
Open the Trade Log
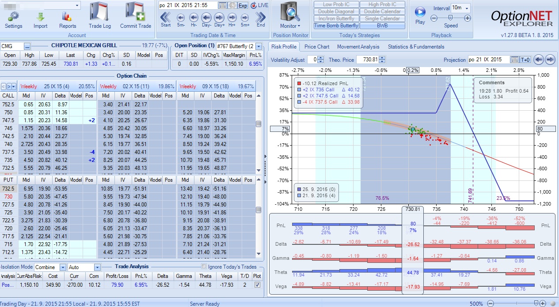pyautogui.click(x=100, y=15)
